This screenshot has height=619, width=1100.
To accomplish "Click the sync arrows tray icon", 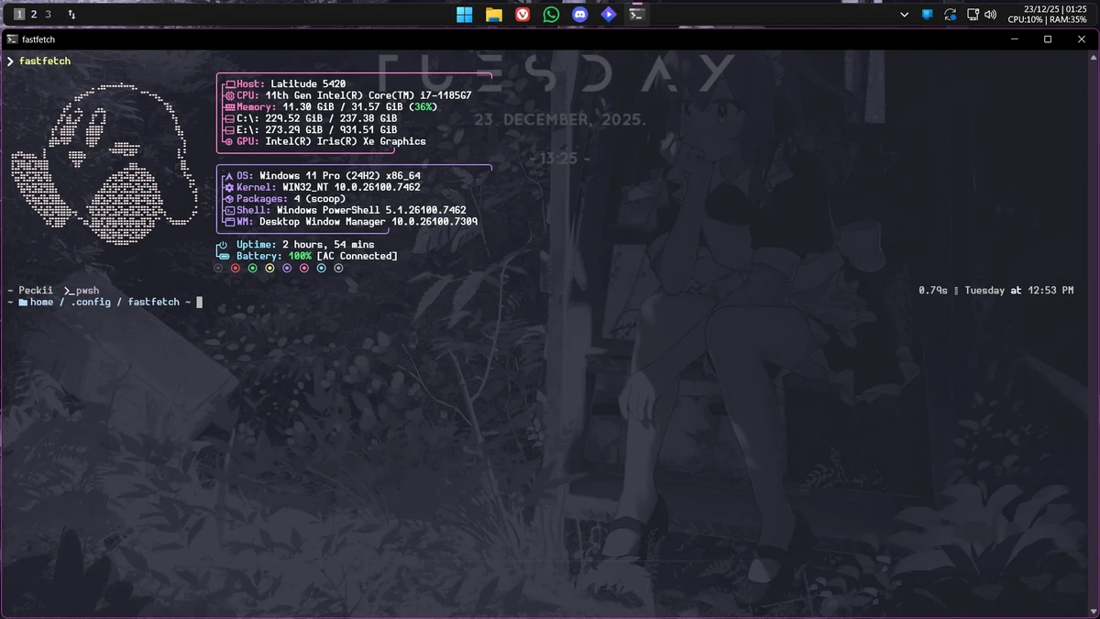I will [x=951, y=15].
